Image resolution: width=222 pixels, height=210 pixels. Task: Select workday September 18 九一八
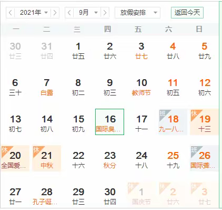[173, 122]
